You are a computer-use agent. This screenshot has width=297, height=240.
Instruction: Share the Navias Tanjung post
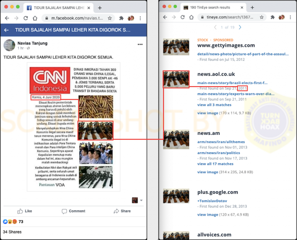122,211
